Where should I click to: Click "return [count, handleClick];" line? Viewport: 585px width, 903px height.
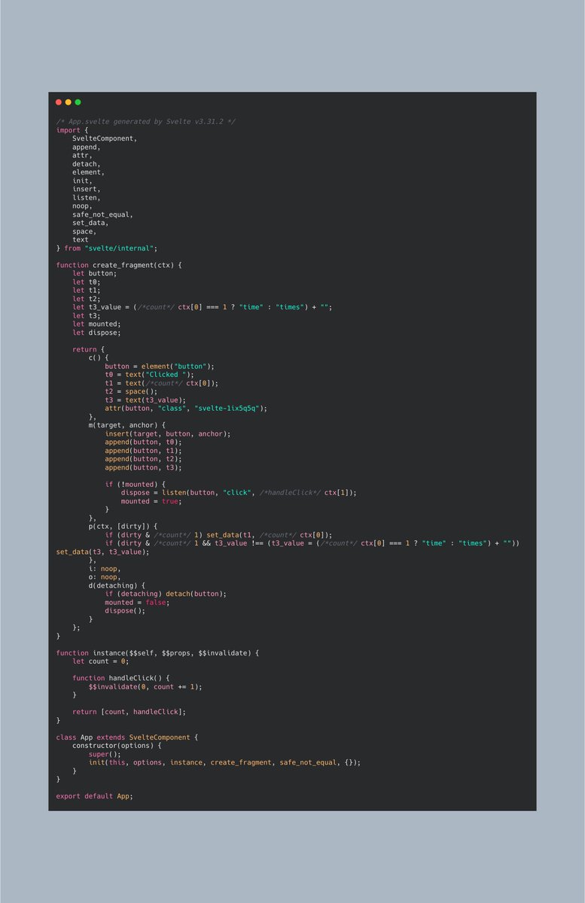129,712
